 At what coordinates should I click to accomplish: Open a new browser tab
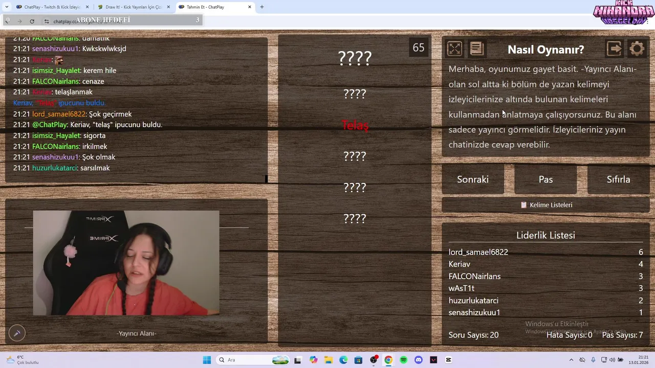click(x=262, y=7)
